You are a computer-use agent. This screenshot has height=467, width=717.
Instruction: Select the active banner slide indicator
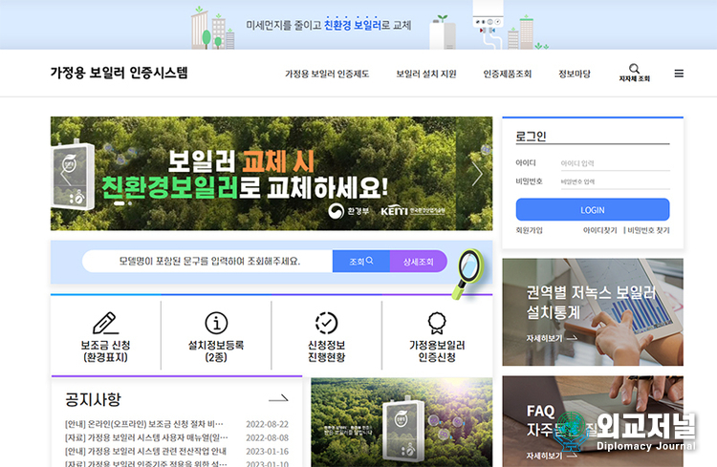click(119, 203)
